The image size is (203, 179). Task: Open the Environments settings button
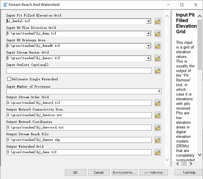[x=125, y=172]
